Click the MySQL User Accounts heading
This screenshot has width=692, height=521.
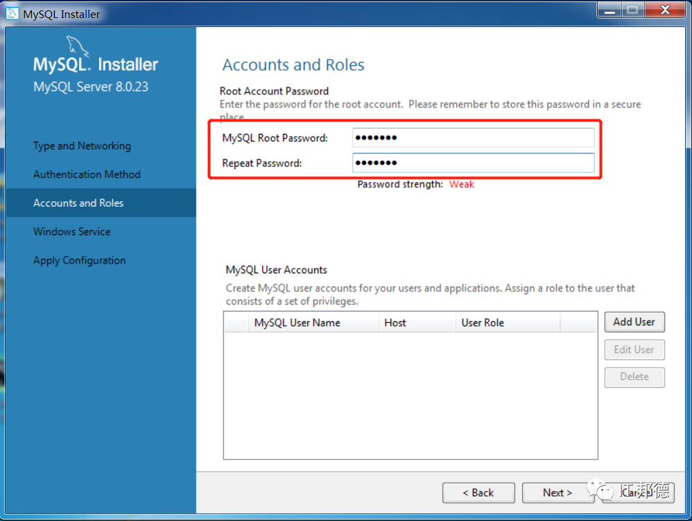276,270
